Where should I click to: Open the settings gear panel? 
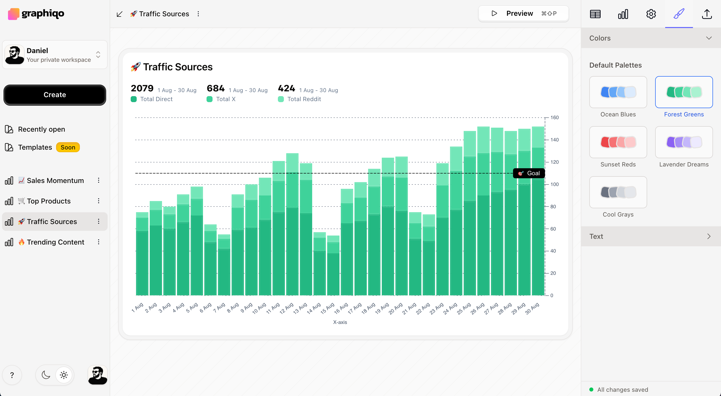(651, 14)
